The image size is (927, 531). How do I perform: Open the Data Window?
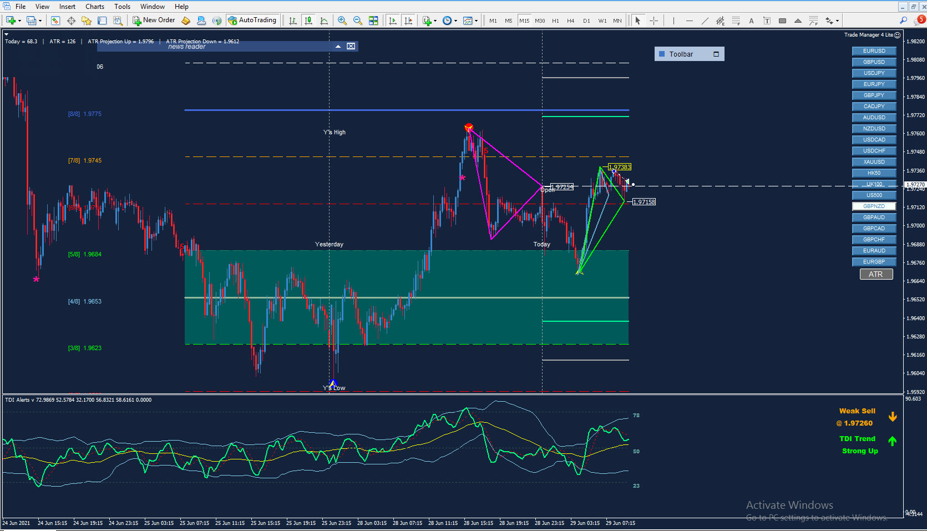[x=71, y=21]
